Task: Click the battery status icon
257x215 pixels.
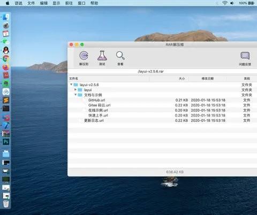Action: [x=251, y=3]
